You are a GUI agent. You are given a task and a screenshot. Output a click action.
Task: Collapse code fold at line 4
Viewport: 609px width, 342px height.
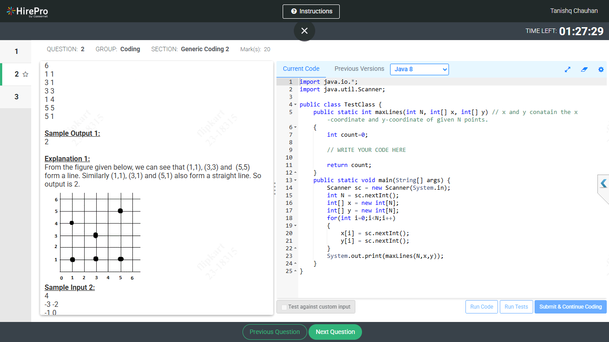pyautogui.click(x=295, y=105)
